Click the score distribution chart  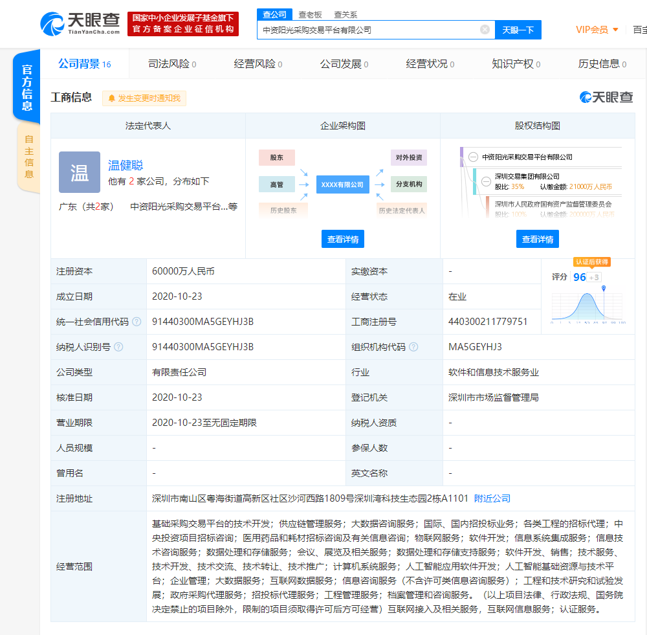coord(588,306)
